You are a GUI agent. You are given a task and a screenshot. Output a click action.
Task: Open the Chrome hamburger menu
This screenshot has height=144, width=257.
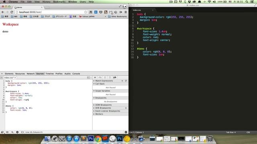126,12
